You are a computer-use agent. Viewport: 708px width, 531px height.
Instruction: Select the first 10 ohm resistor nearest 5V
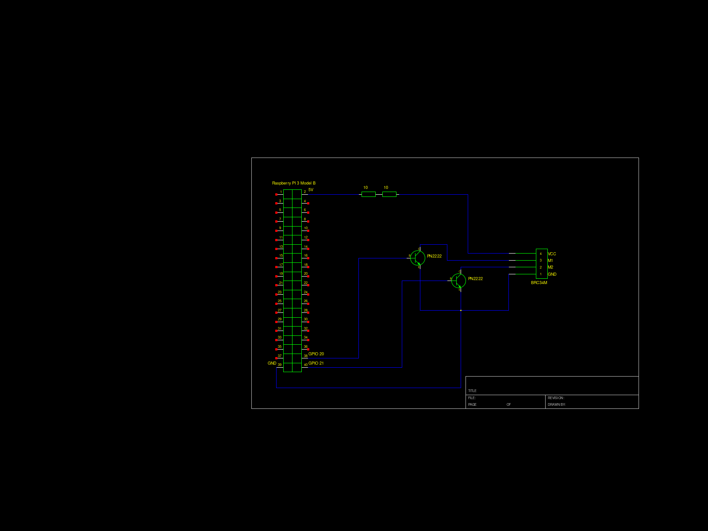[368, 194]
